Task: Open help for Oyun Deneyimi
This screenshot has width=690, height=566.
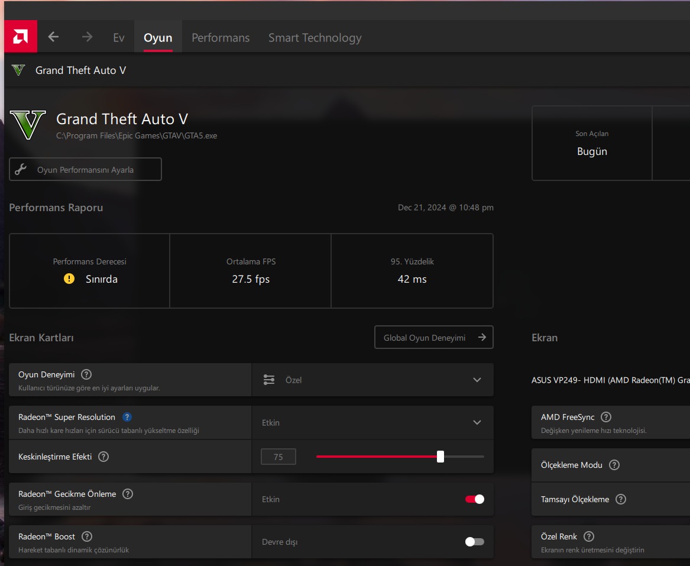Action: click(x=86, y=374)
